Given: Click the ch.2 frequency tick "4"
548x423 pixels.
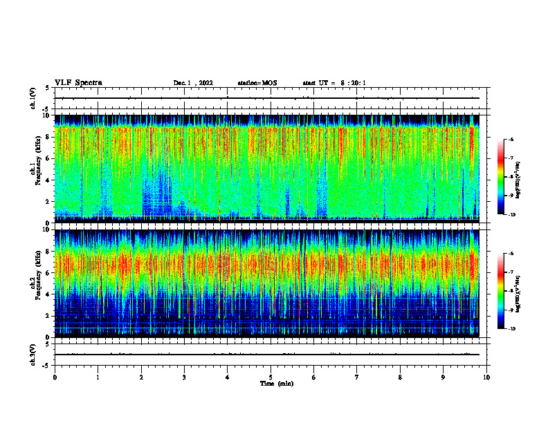Looking at the screenshot, I should coord(48,294).
